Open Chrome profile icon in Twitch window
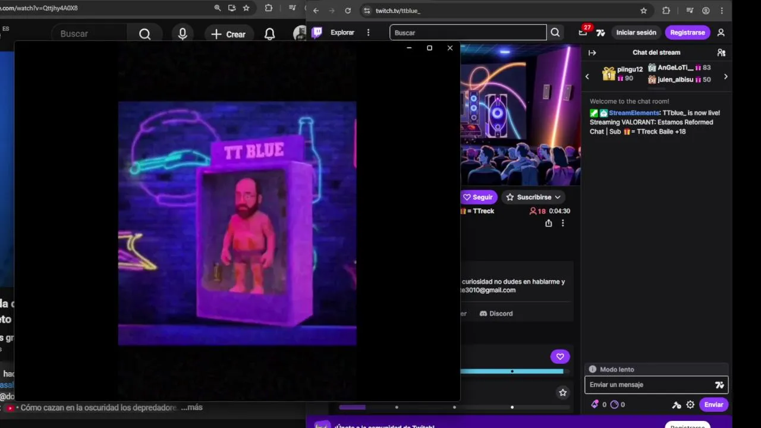761x428 pixels. 706,11
